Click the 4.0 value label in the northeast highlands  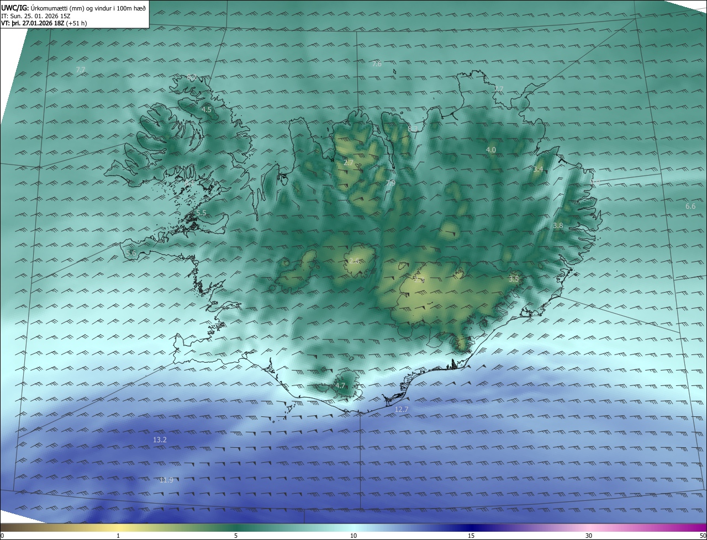(x=490, y=150)
